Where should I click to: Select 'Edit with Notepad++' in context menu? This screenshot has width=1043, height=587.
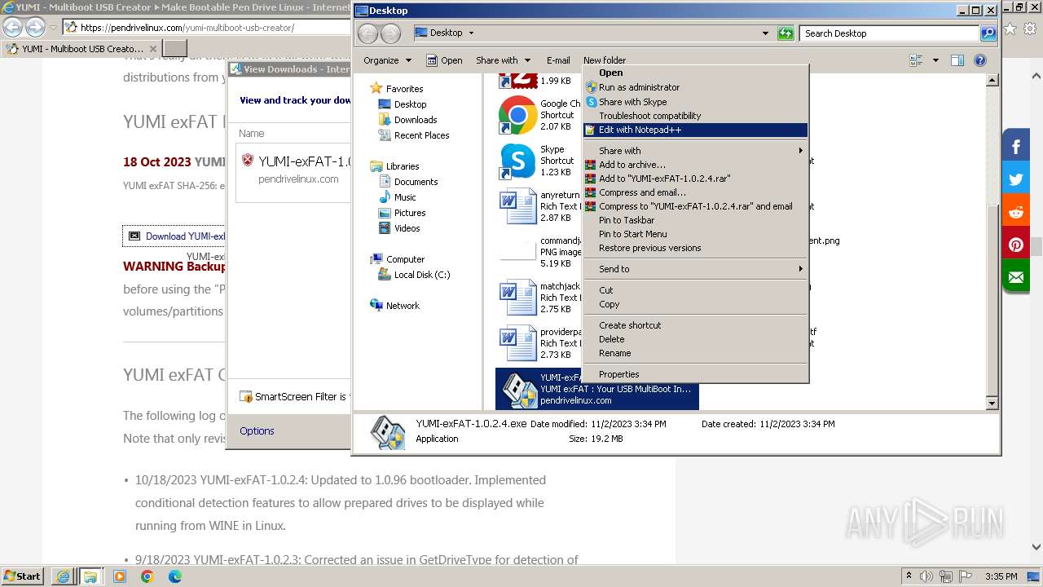point(695,130)
